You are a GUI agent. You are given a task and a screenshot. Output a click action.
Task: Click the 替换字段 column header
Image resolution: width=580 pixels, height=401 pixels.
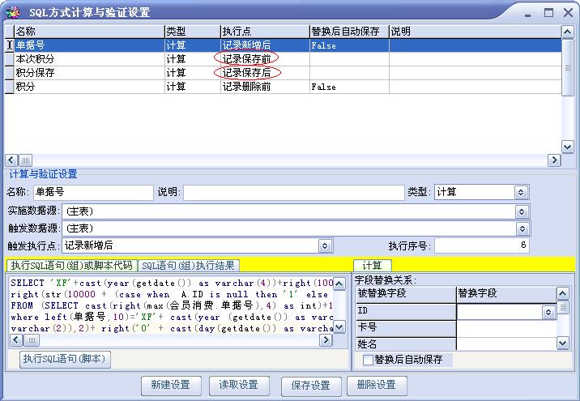pyautogui.click(x=507, y=294)
